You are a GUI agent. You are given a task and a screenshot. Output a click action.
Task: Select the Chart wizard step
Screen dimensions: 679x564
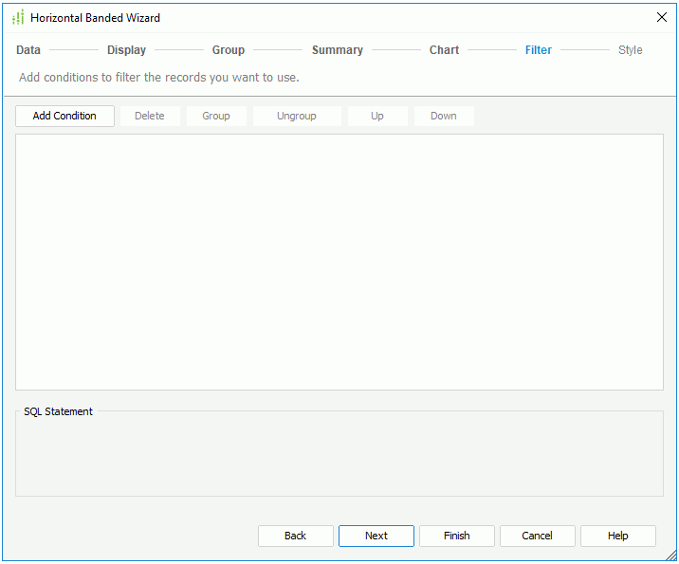[444, 50]
